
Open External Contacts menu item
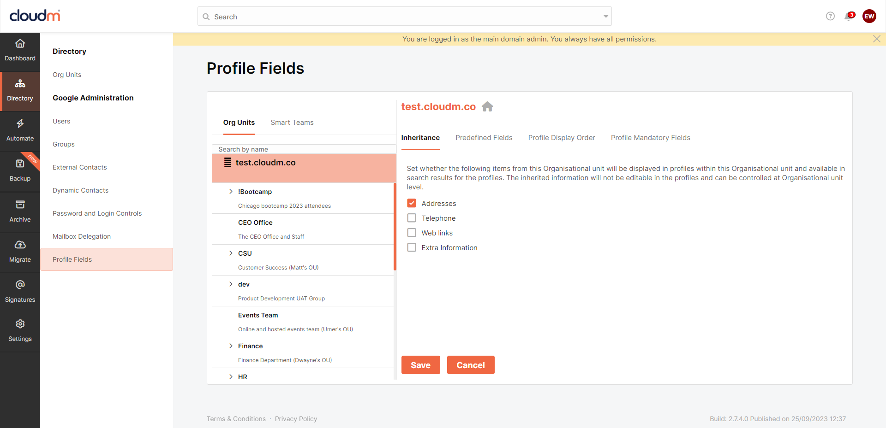point(80,167)
